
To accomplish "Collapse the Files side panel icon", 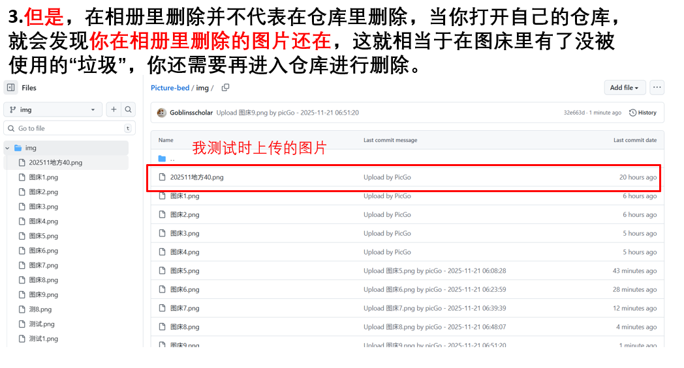I will click(11, 87).
